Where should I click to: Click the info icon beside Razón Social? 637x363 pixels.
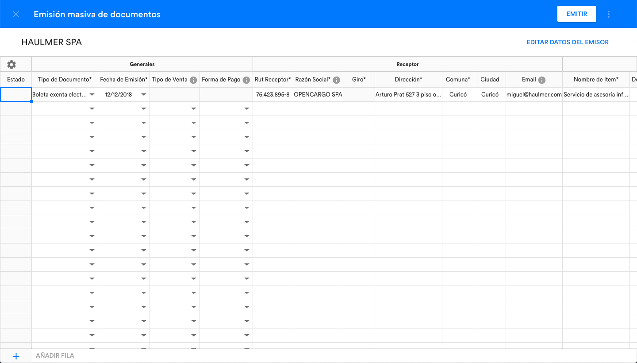coord(336,80)
